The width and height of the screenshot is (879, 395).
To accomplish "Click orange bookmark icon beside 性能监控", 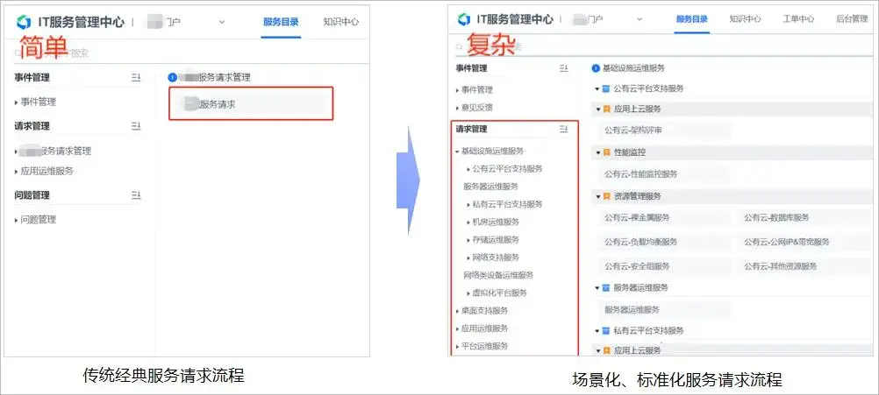I will click(606, 152).
